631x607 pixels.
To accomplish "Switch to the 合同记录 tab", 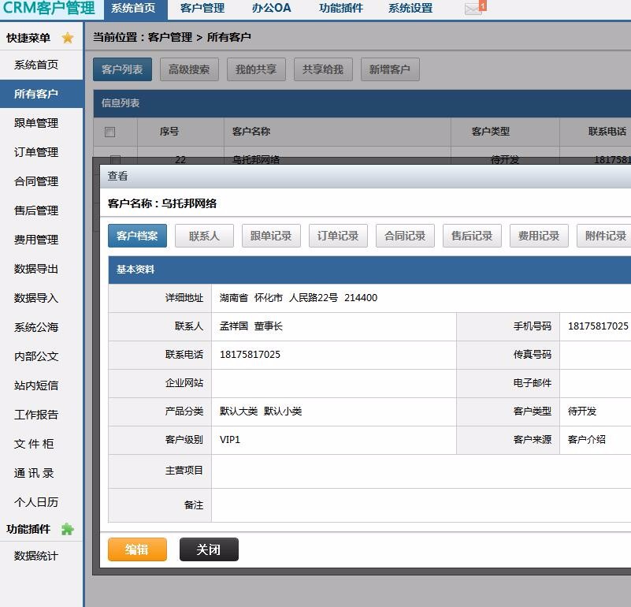I will pyautogui.click(x=404, y=235).
